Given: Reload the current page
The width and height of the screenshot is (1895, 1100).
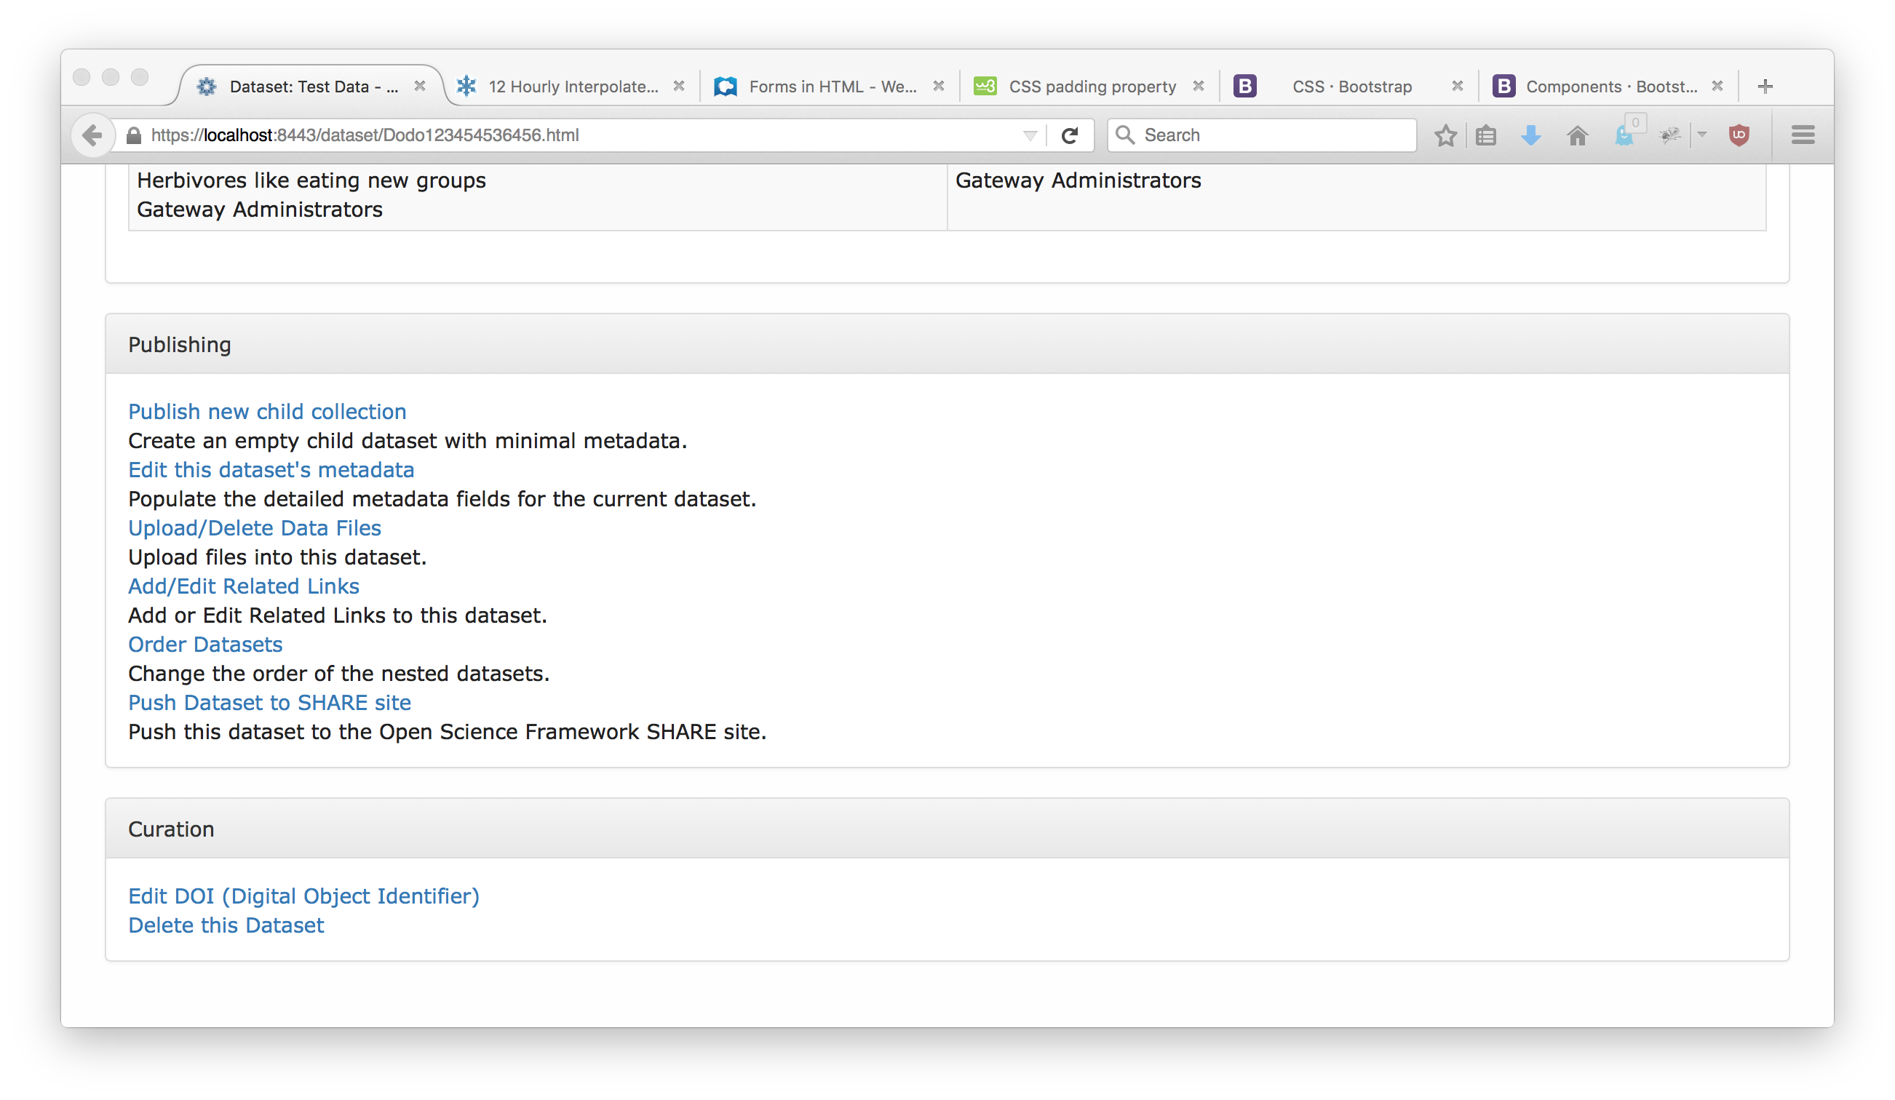Looking at the screenshot, I should tap(1069, 135).
